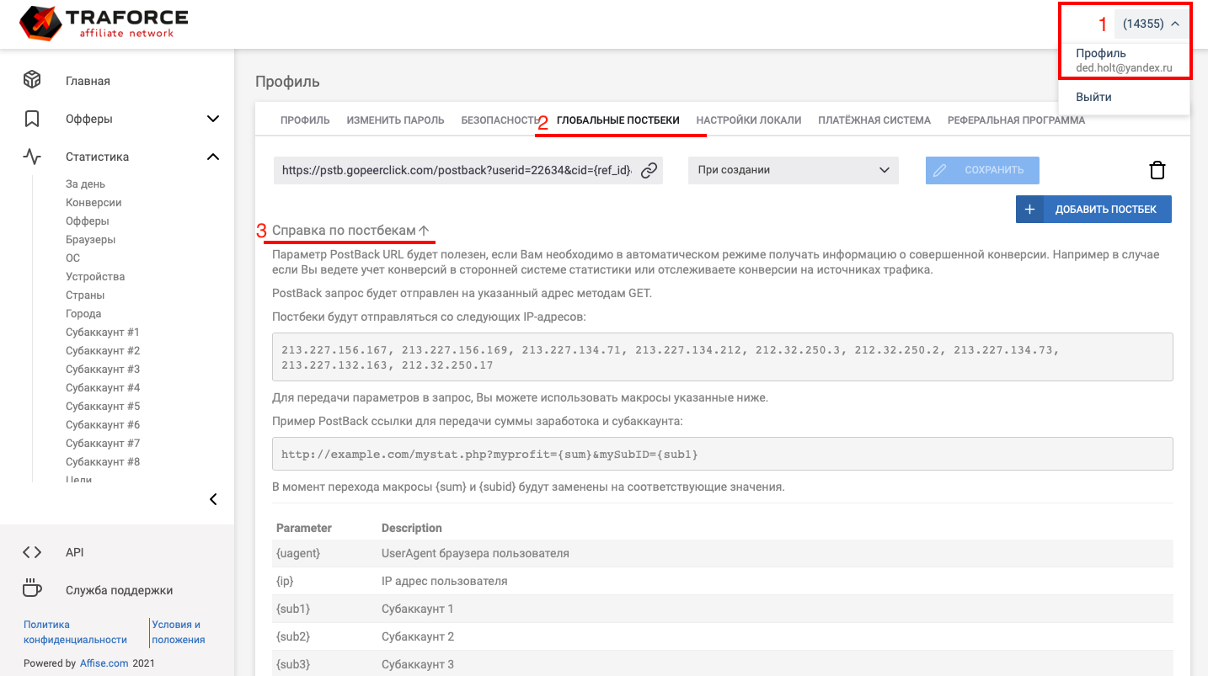Screen dimensions: 1208x676
Task: Switch to Изменить пароль tab
Action: [395, 120]
